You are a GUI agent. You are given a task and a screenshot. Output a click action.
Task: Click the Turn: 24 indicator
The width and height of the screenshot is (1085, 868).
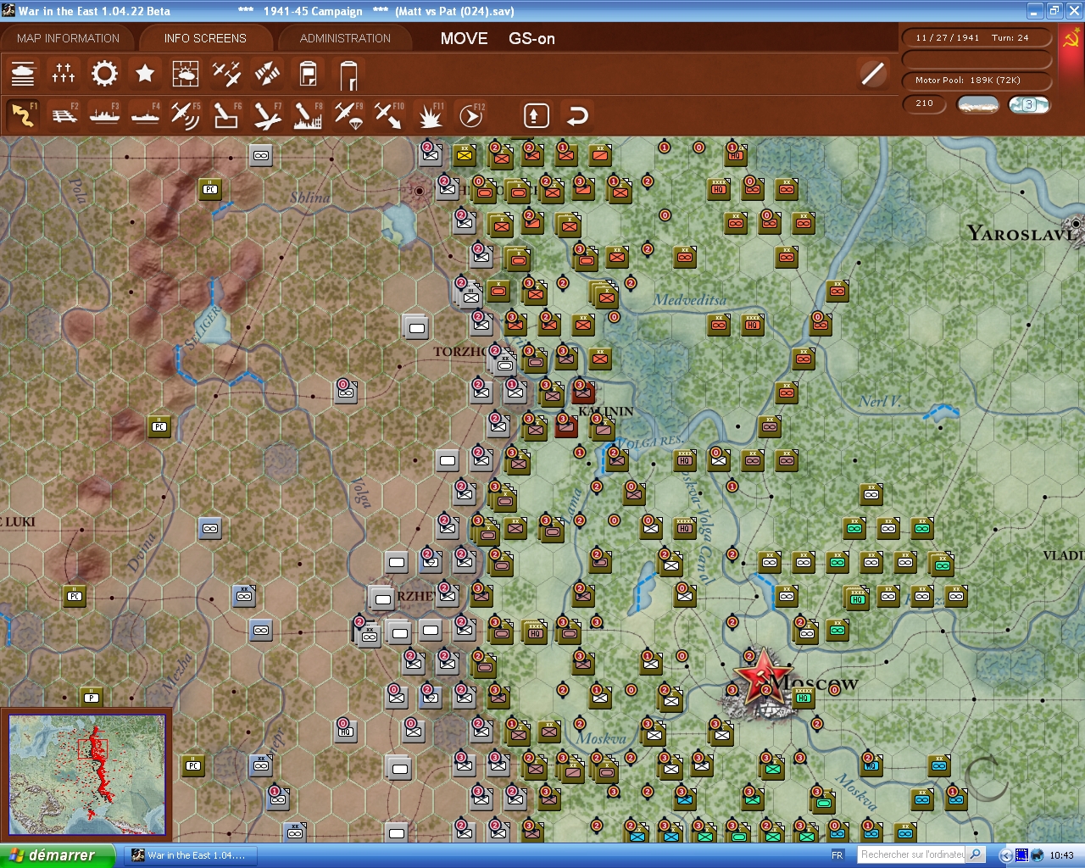pyautogui.click(x=1010, y=37)
